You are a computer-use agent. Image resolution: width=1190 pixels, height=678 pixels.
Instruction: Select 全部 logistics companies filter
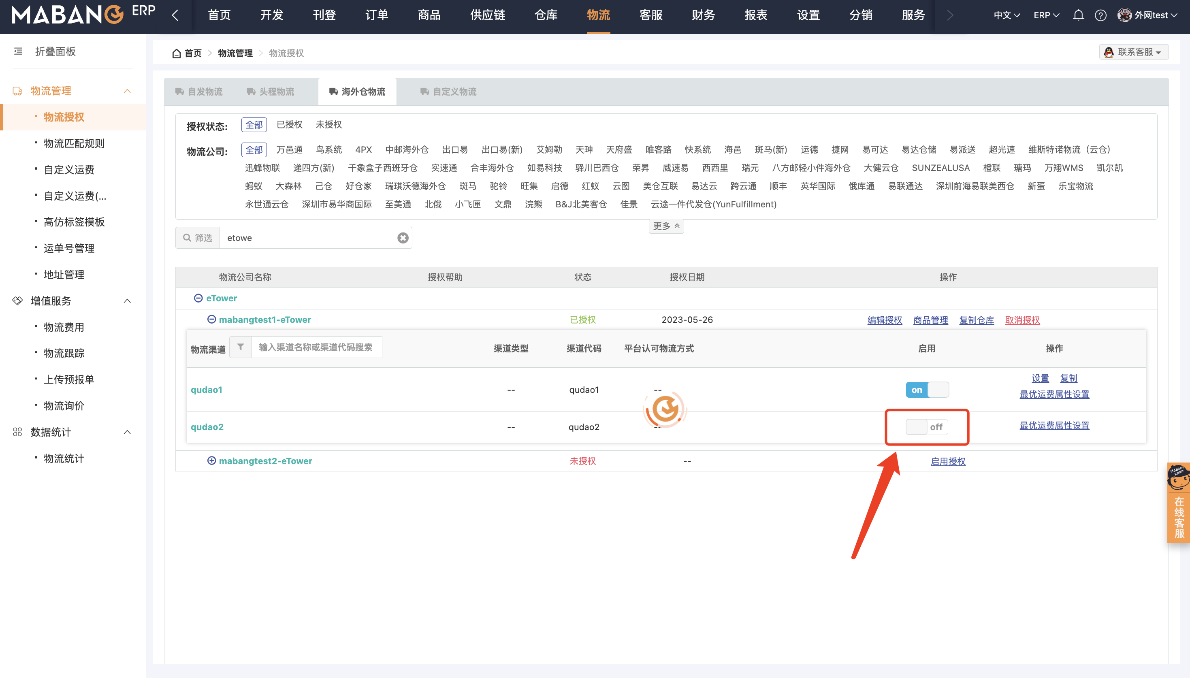254,150
